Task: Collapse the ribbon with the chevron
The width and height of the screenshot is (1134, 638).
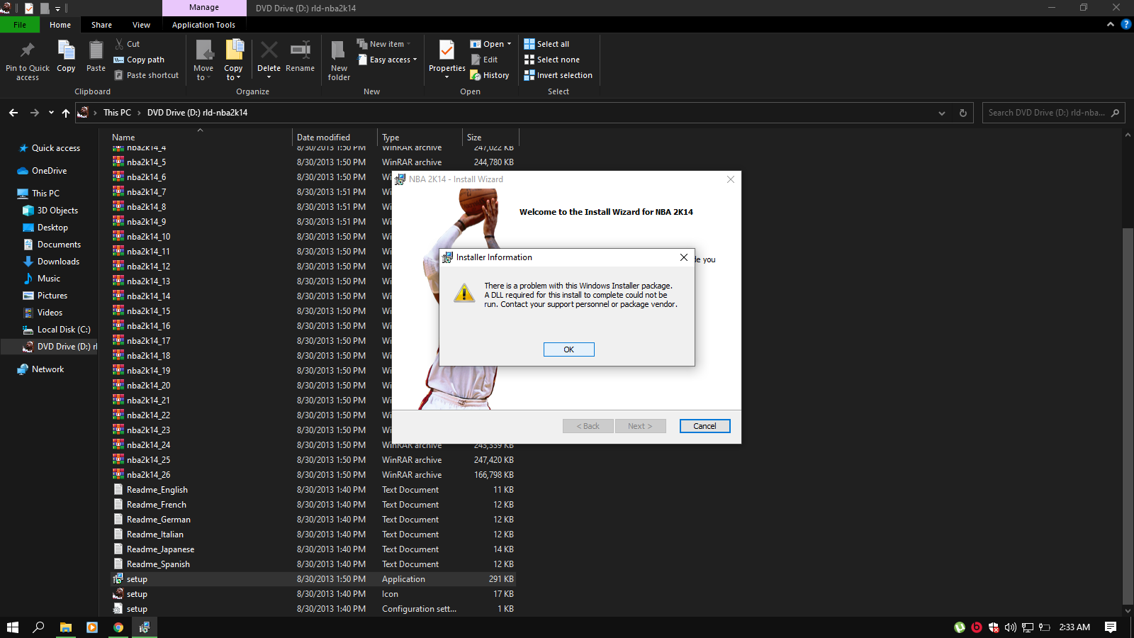Action: pyautogui.click(x=1111, y=24)
